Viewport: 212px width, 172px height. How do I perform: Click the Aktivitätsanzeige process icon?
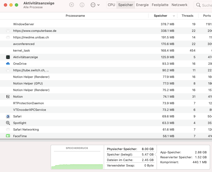[8, 57]
